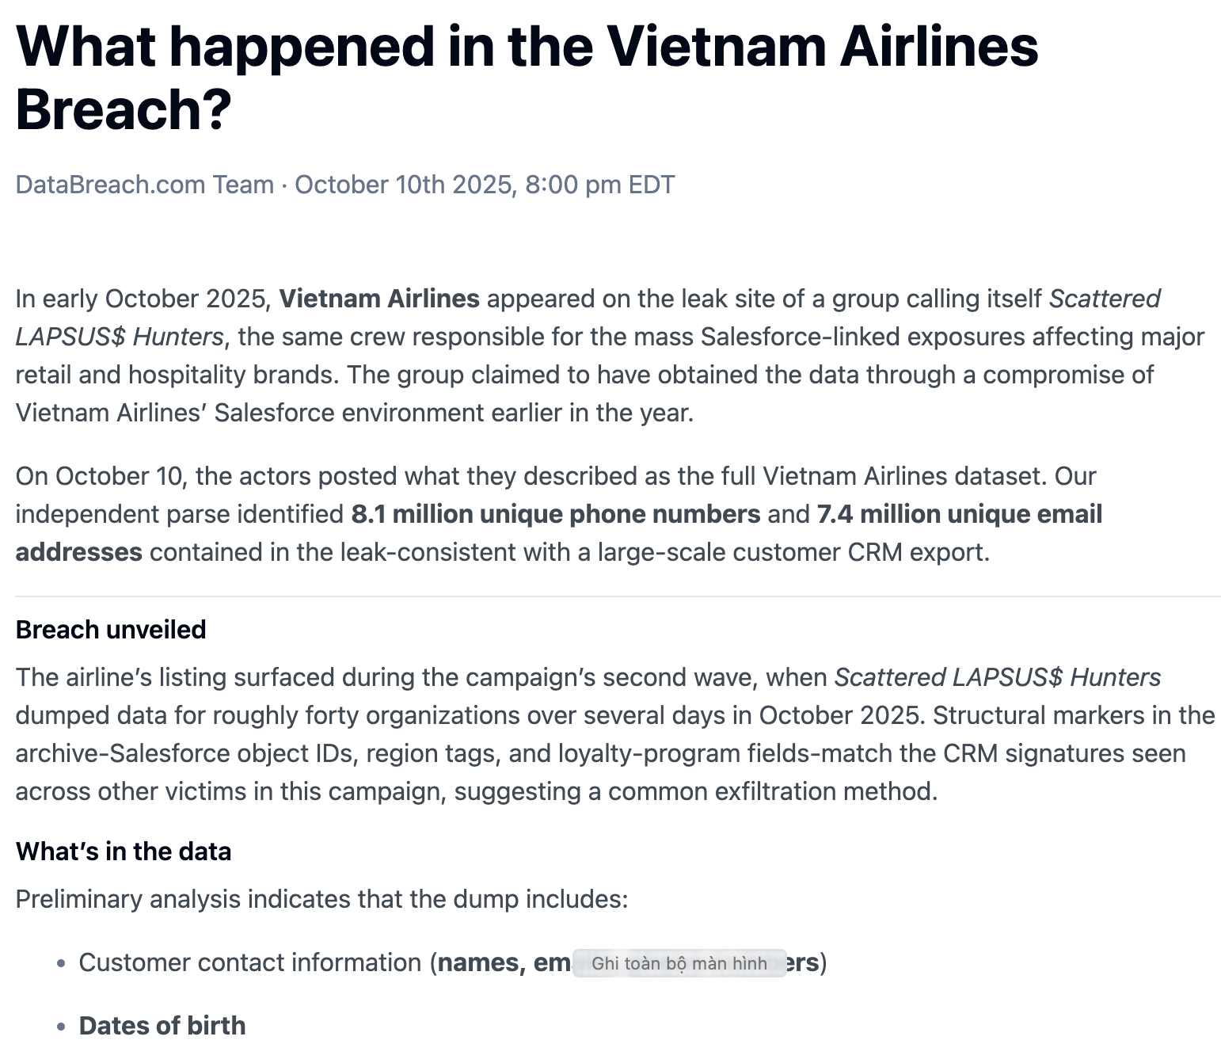Screen dimensions: 1221x1044
Task: Click bold "8.1 million unique phone numbers" text
Action: point(555,514)
